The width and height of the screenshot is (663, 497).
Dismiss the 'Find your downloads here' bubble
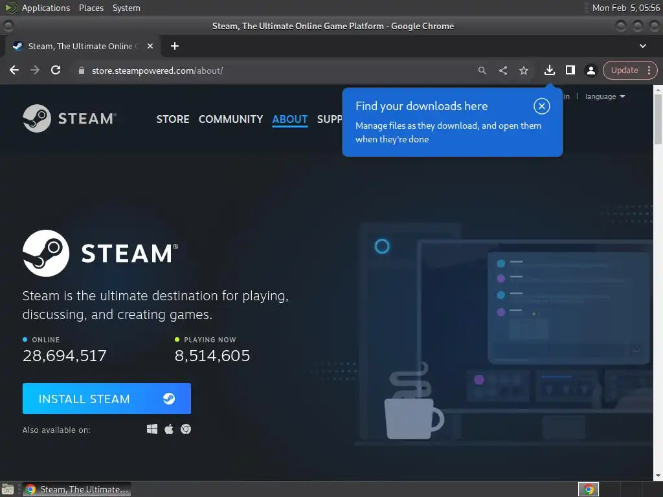542,106
